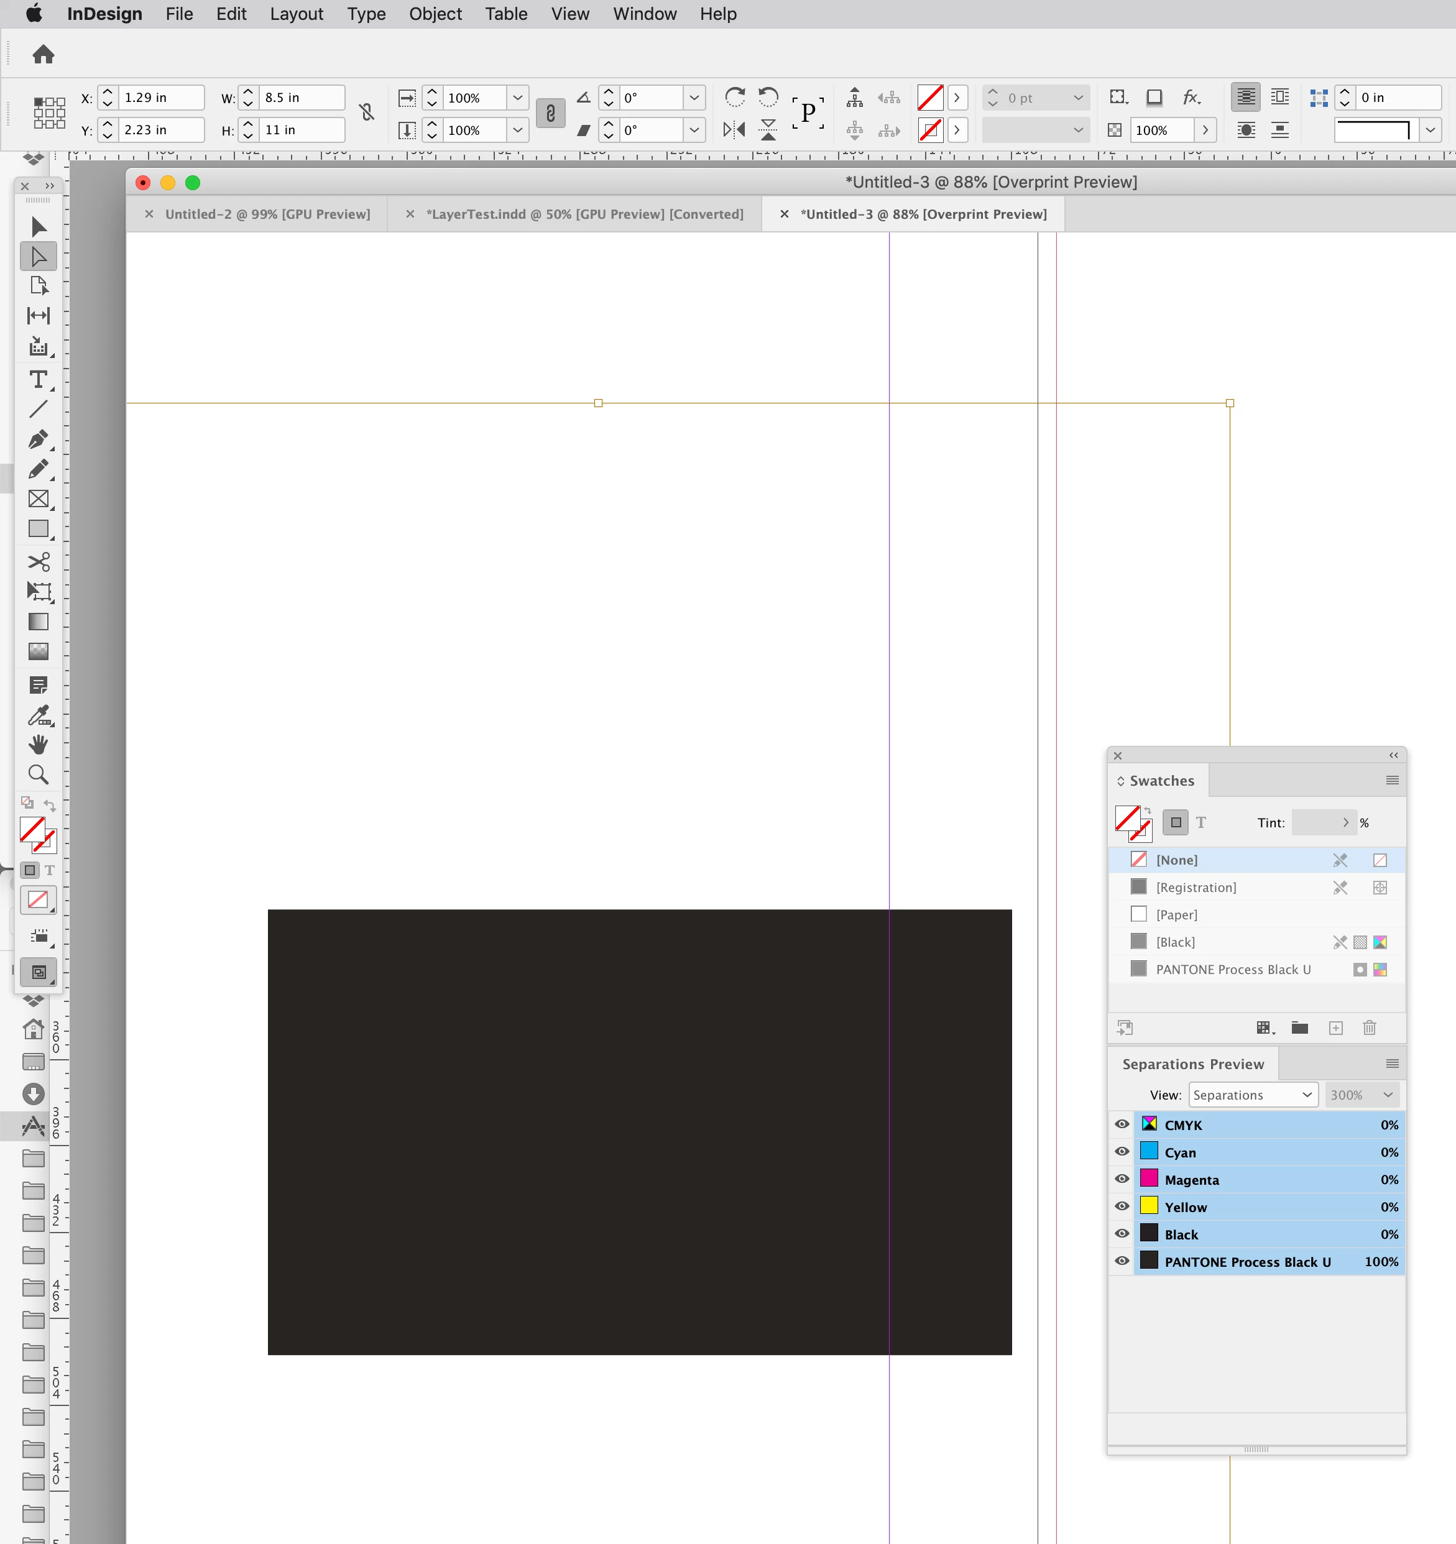Select the Hand tool
Screen dimensions: 1456x1544
pos(37,745)
